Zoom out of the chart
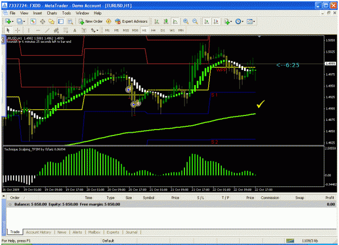This screenshot has height=245, width=339. click(195, 21)
